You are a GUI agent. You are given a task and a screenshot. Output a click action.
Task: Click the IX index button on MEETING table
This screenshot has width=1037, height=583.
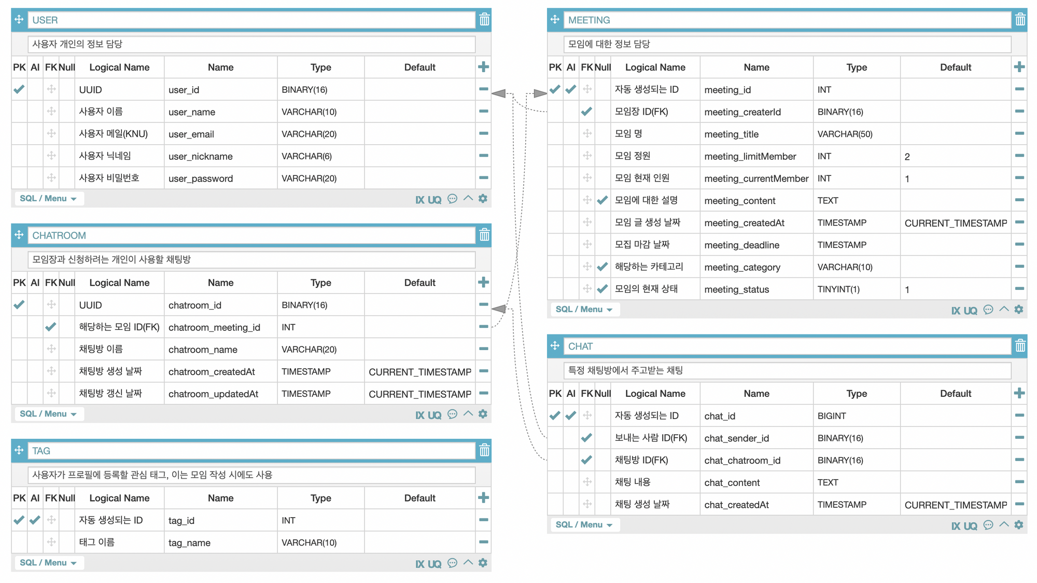coord(955,310)
